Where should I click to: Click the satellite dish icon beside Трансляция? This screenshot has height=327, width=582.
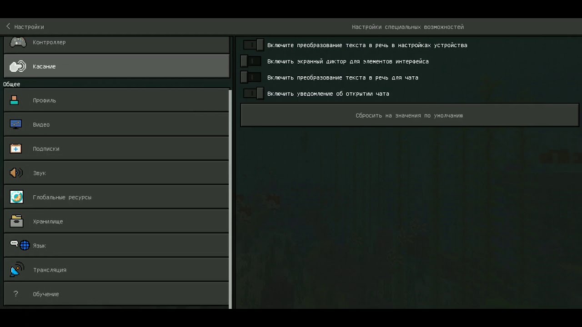coord(17,270)
